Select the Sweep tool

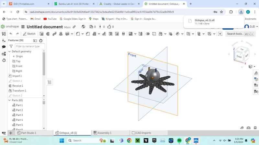[x=54, y=34]
